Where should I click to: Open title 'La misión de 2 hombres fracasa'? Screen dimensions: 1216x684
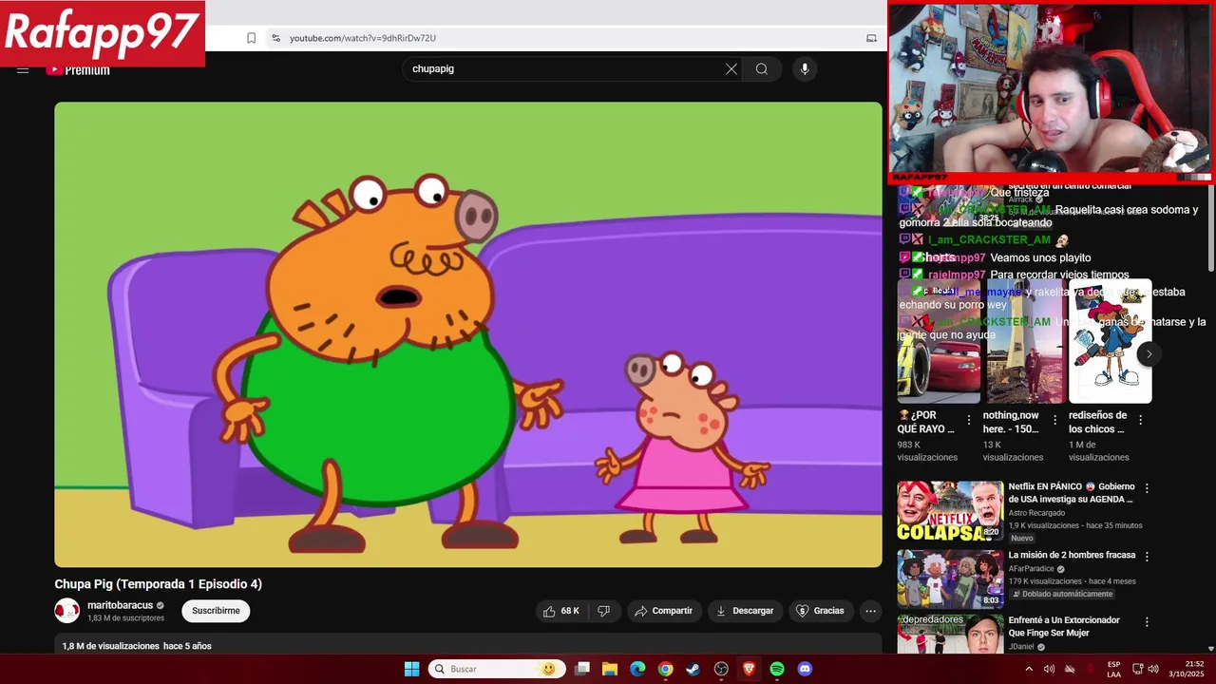pyautogui.click(x=1072, y=555)
